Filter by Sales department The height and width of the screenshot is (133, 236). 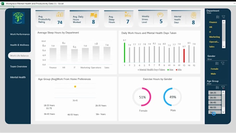point(212,47)
